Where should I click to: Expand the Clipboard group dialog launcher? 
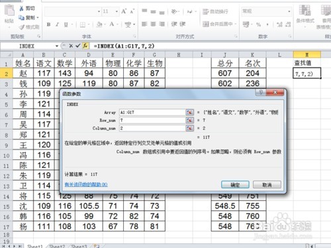coord(39,36)
